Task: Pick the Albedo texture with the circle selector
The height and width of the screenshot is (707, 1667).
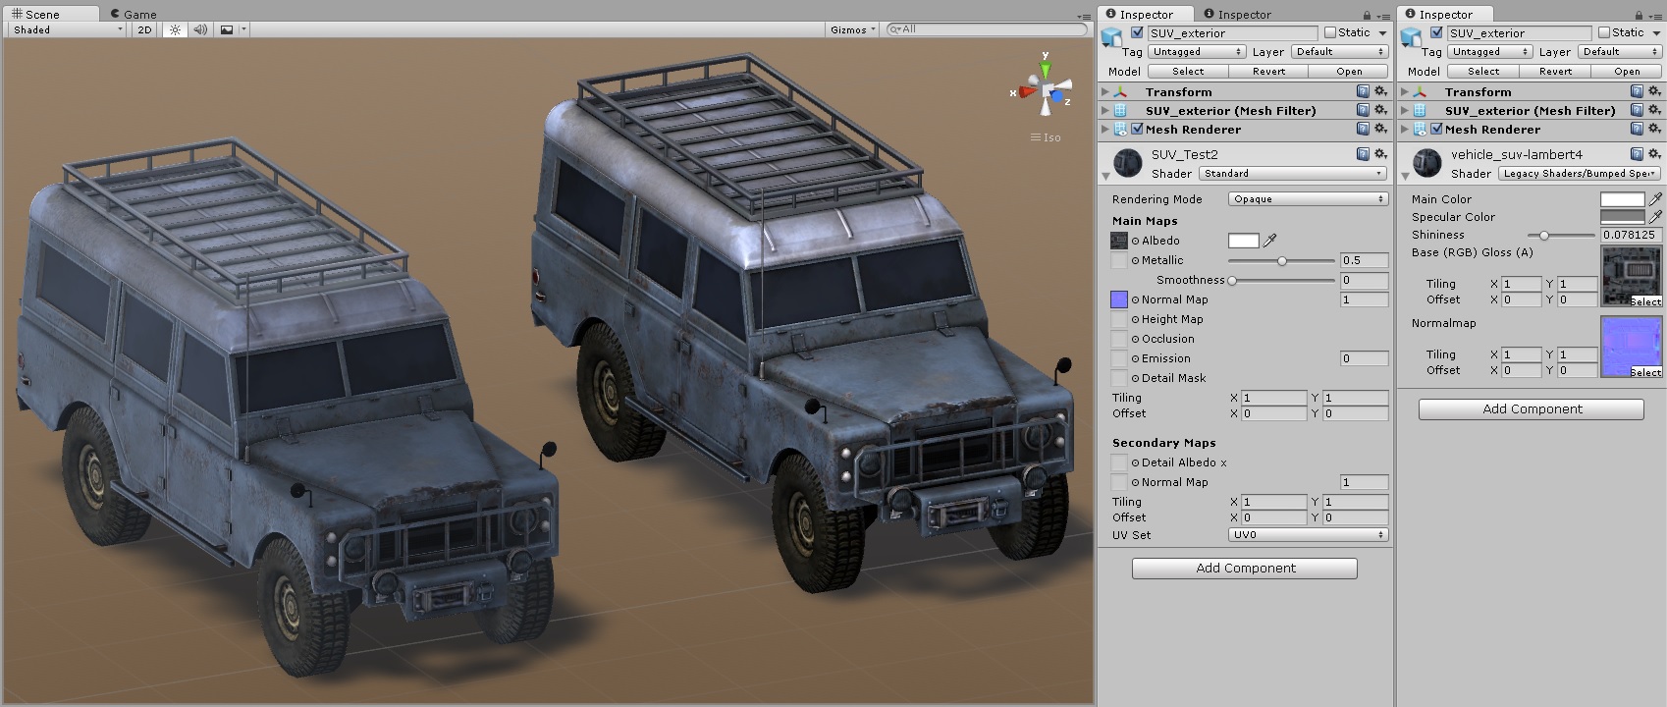Action: point(1135,241)
